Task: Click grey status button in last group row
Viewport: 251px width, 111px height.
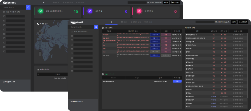Action: tap(166, 55)
